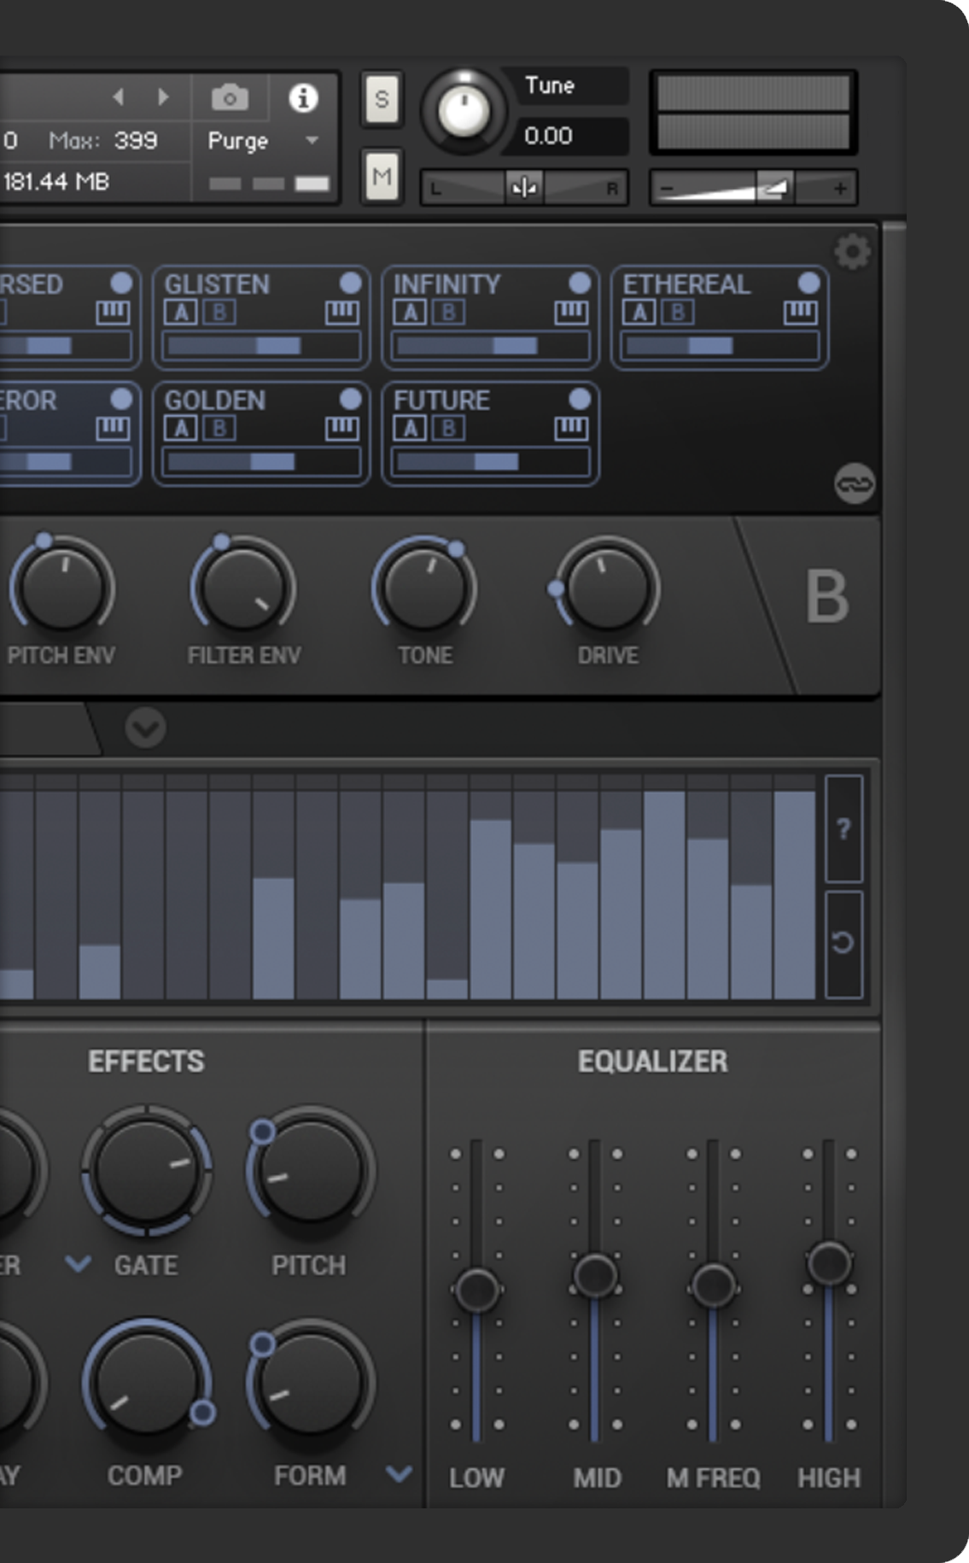The height and width of the screenshot is (1563, 969).
Task: Click the FUTURE keyboard icon
Action: (x=571, y=428)
